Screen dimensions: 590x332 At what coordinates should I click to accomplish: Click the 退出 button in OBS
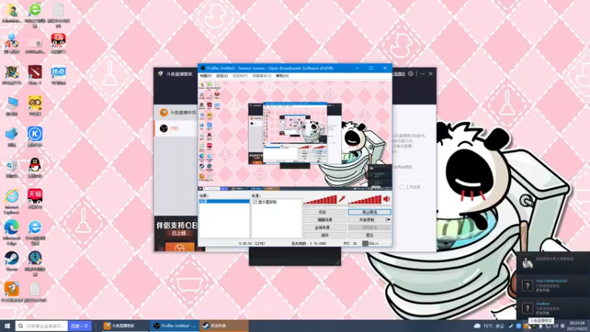click(369, 235)
